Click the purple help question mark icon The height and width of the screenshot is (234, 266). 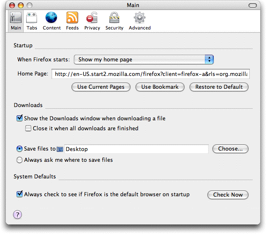pyautogui.click(x=17, y=214)
